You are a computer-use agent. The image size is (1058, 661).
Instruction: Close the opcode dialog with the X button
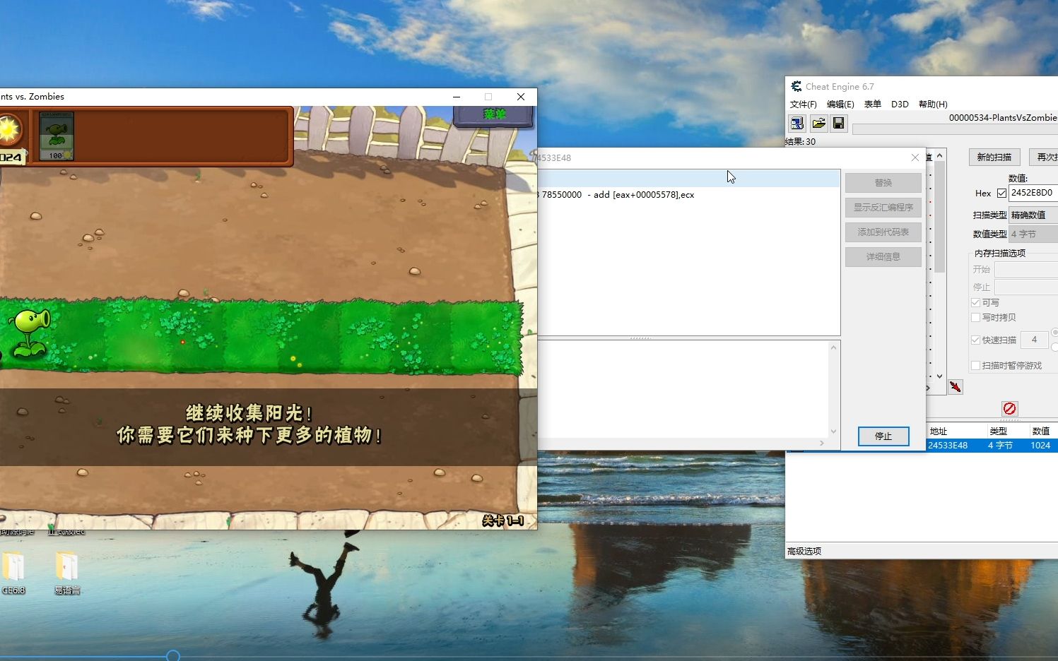tap(915, 157)
